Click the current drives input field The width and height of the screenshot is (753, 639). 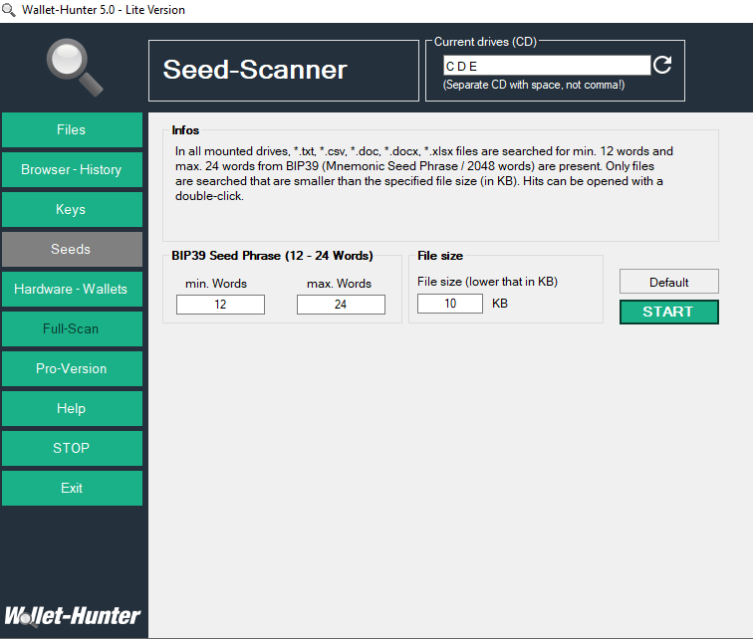coord(547,66)
